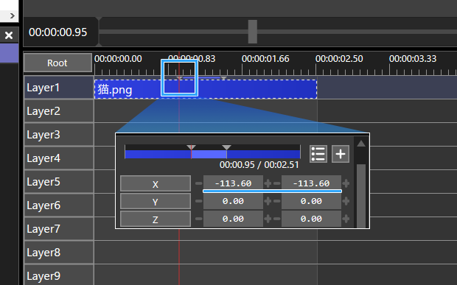Click the second keyframe marker in popup bar
457x285 pixels.
[226, 147]
